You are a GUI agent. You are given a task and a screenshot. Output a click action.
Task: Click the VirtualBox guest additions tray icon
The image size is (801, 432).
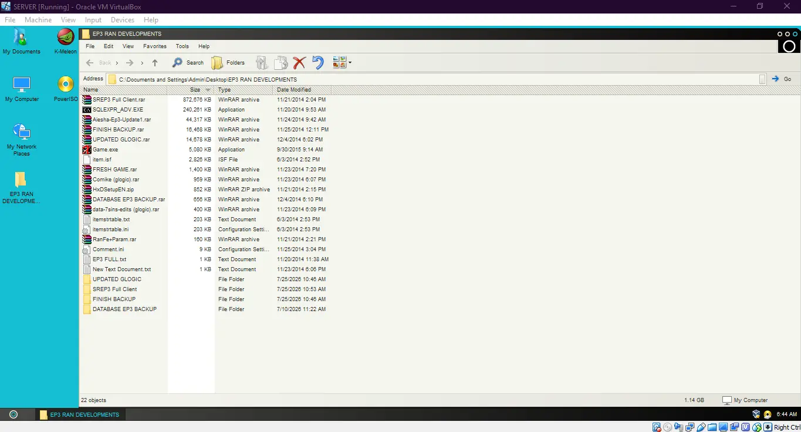pos(756,414)
